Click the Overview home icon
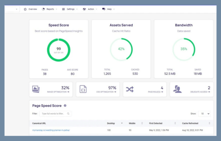Image resolution: width=221 pixels, height=141 pixels. coord(25,9)
